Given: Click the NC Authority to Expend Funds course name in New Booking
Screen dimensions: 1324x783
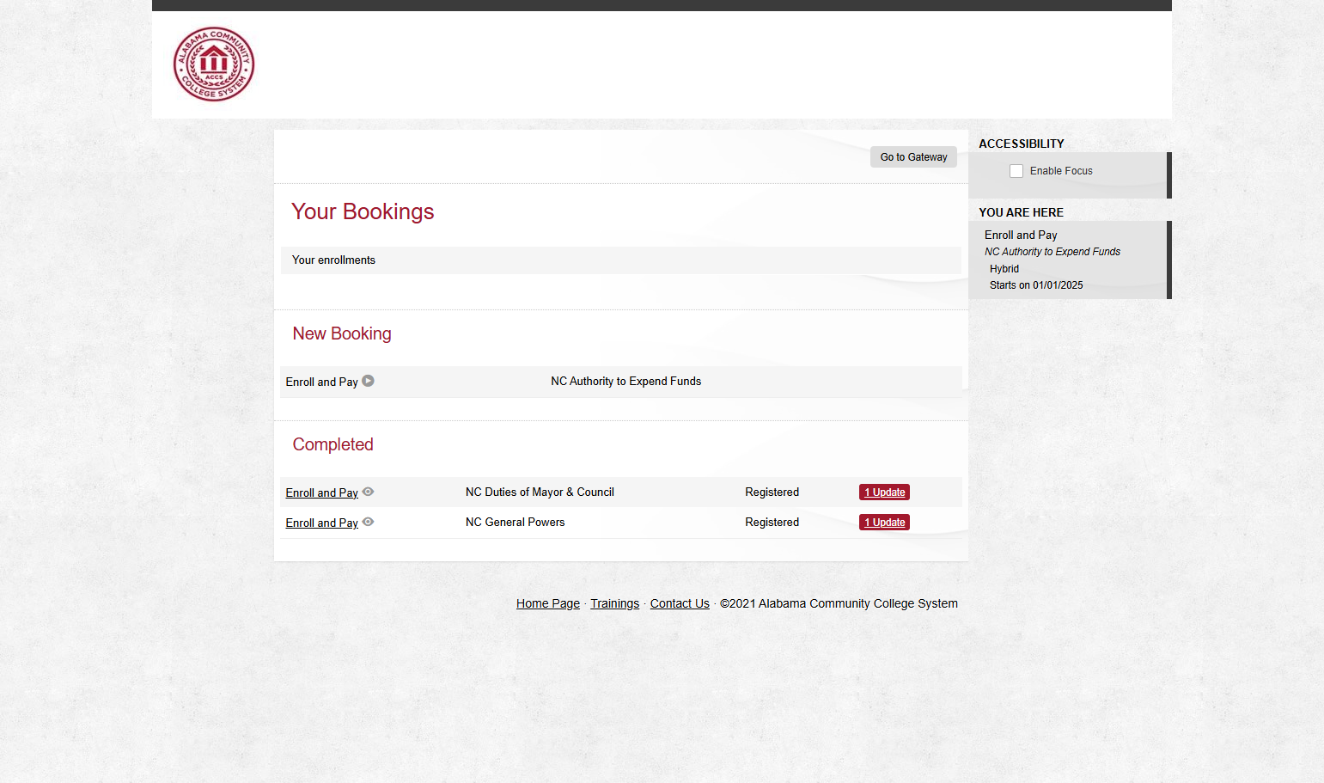Looking at the screenshot, I should point(625,381).
